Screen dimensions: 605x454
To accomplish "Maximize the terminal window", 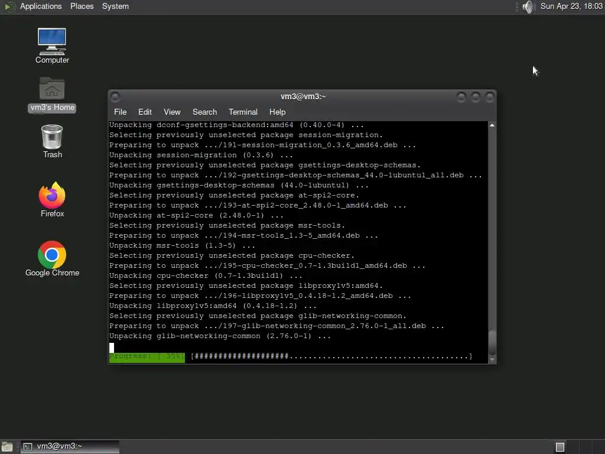I will 476,97.
